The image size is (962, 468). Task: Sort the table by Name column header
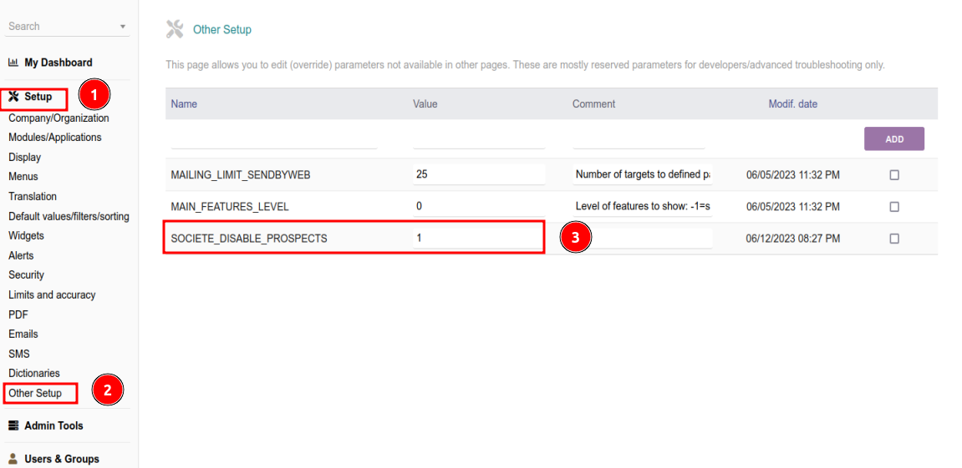coord(183,104)
